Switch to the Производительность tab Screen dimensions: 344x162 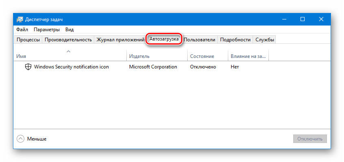(x=68, y=40)
